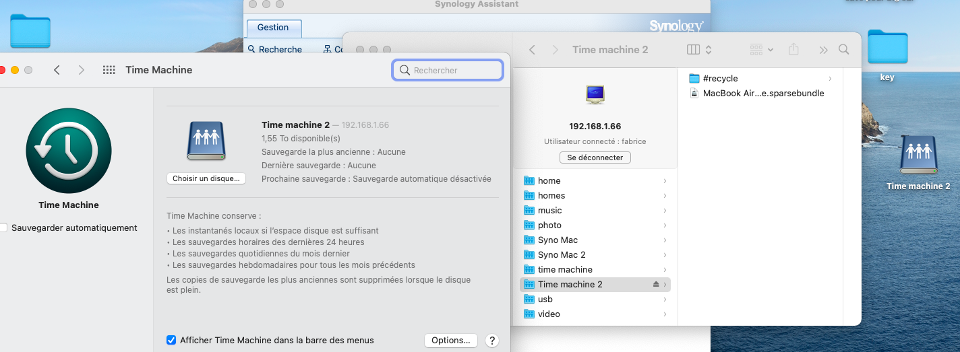Open Finder search magnifier
Screen dimensions: 960x352
pos(843,50)
